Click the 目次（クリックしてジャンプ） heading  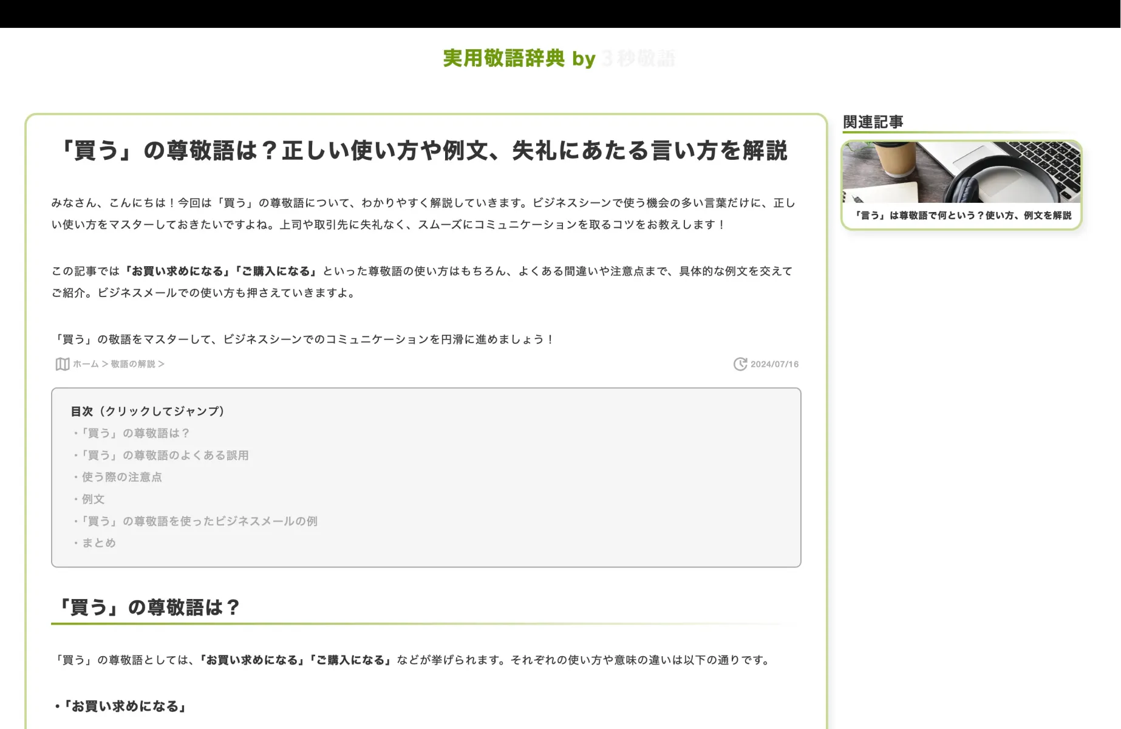point(150,411)
